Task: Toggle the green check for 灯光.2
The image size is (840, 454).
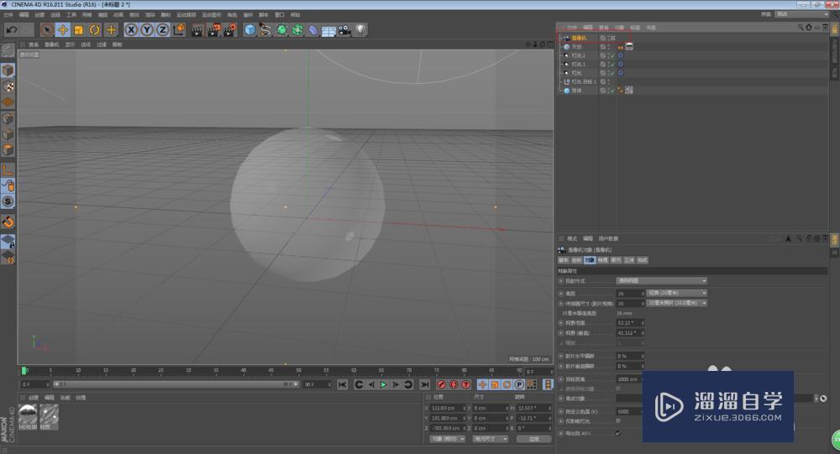Action: [613, 55]
